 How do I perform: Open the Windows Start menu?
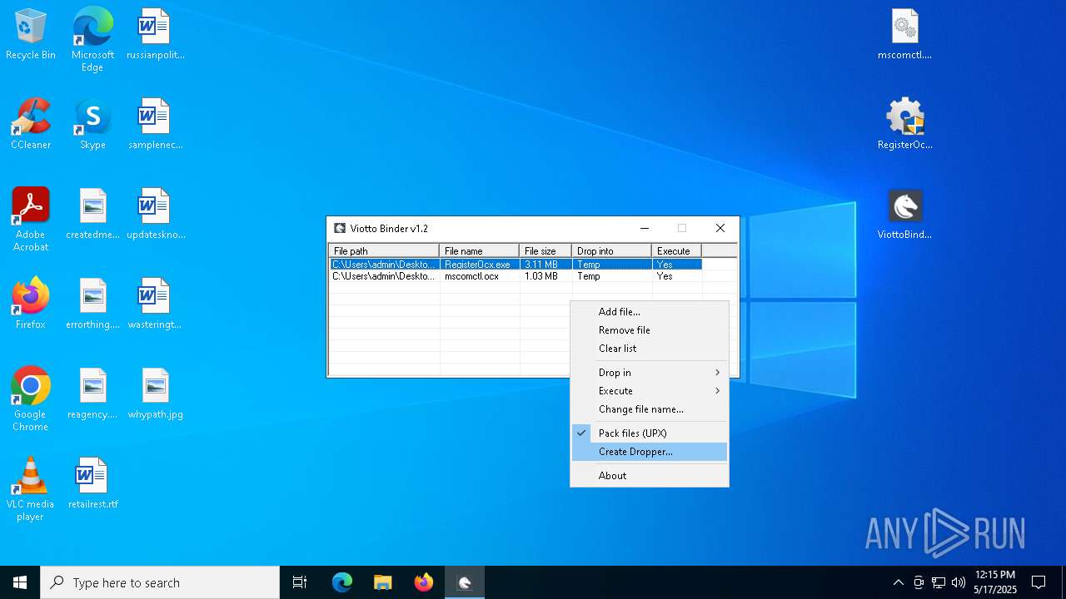click(x=20, y=582)
